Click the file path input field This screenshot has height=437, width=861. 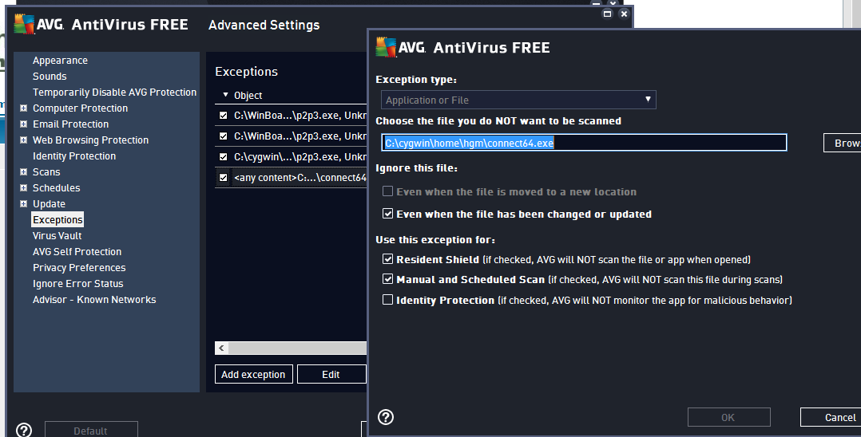[583, 144]
